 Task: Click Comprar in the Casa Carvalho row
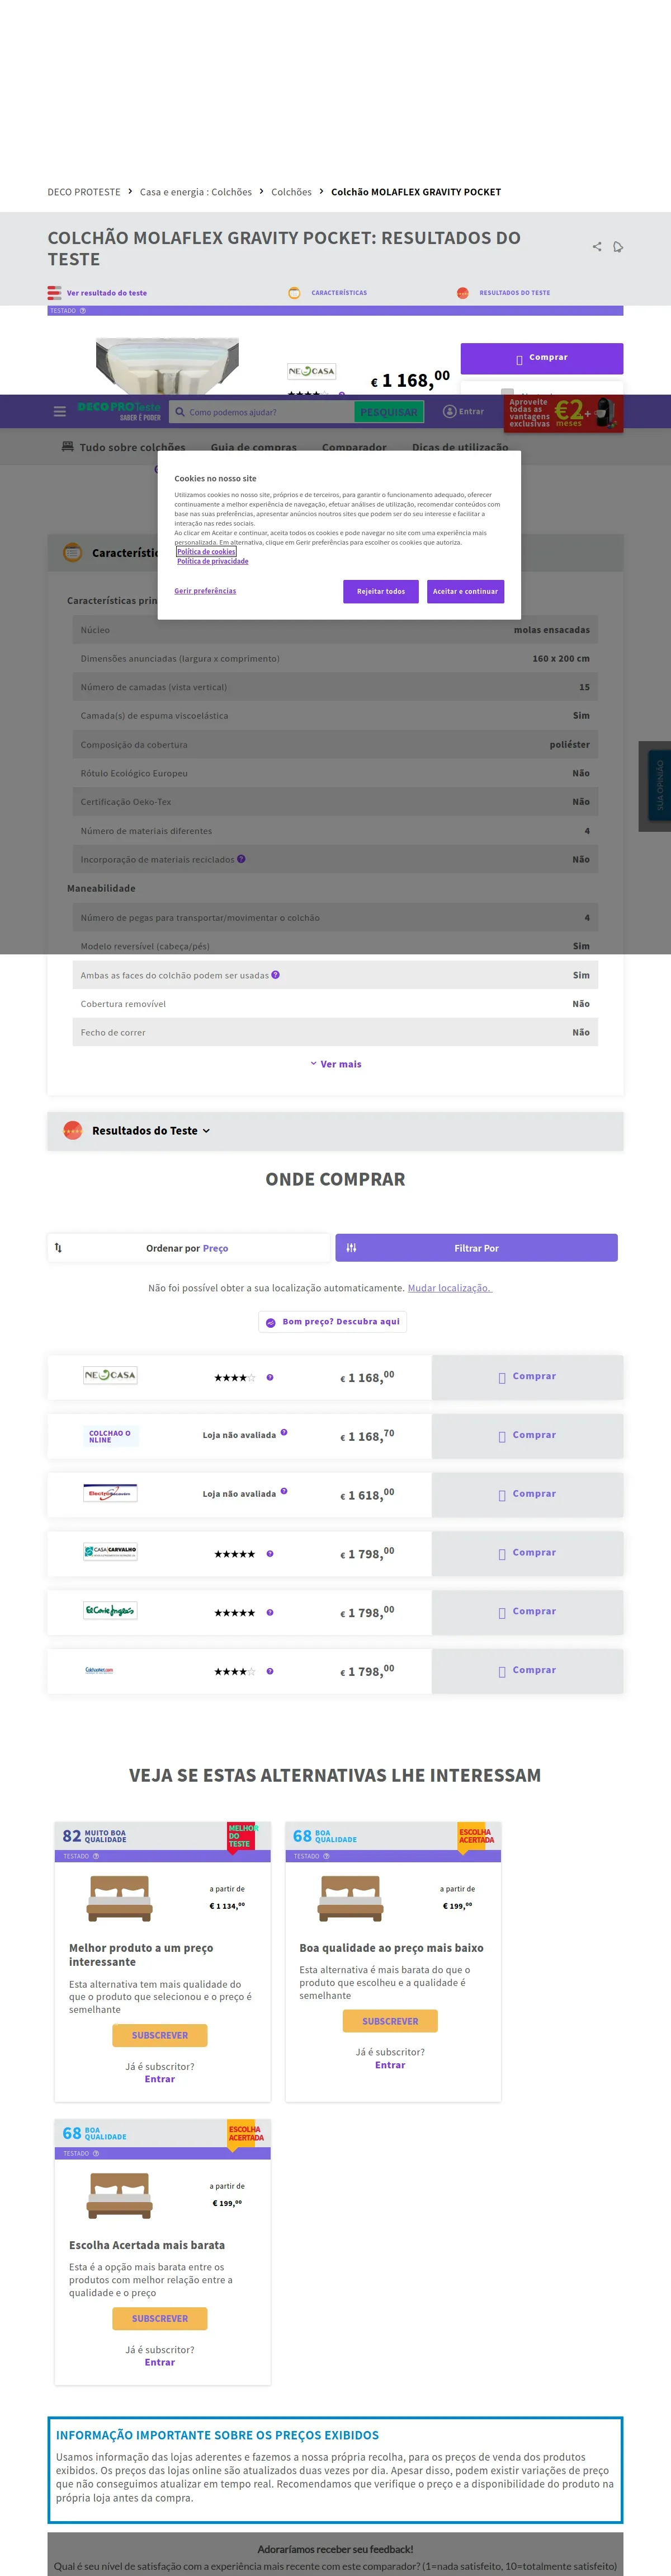[x=527, y=1553]
